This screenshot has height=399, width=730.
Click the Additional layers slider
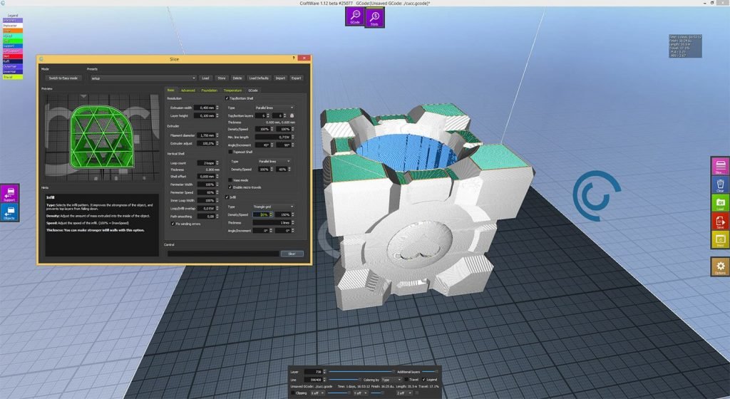tap(430, 371)
